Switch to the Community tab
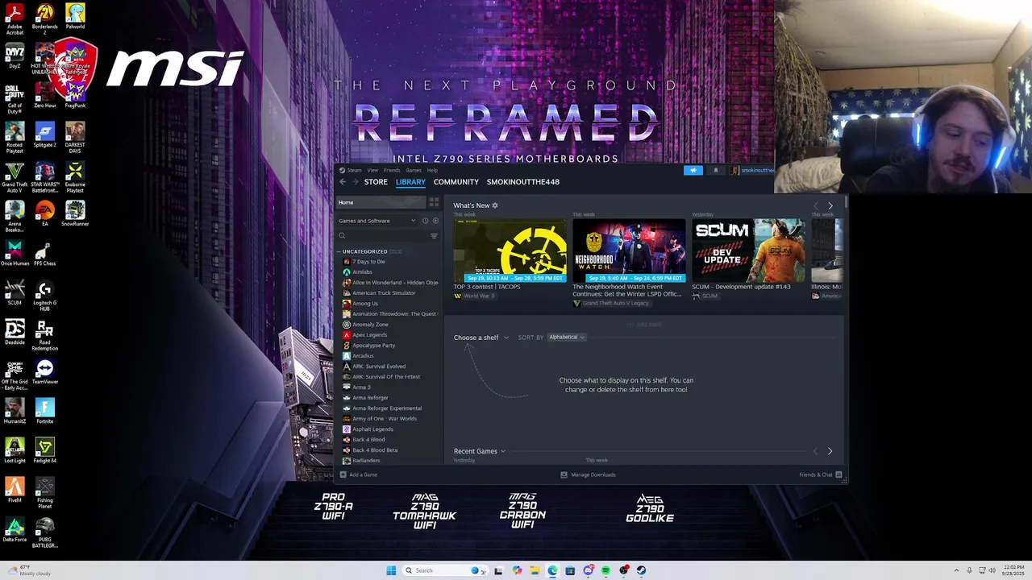 456,182
